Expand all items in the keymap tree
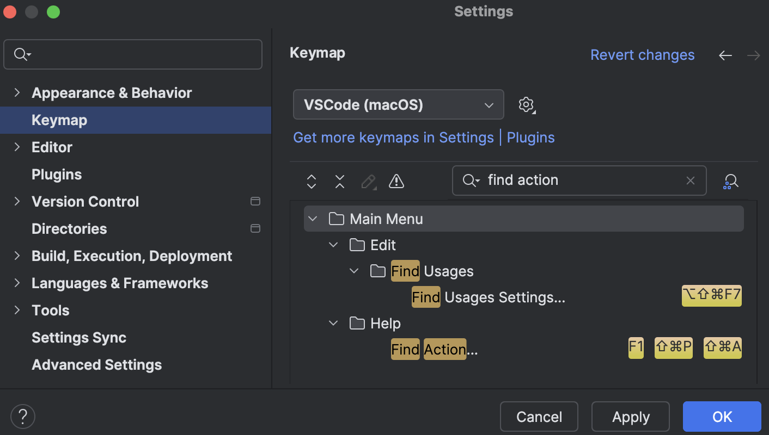This screenshot has height=435, width=769. 311,181
